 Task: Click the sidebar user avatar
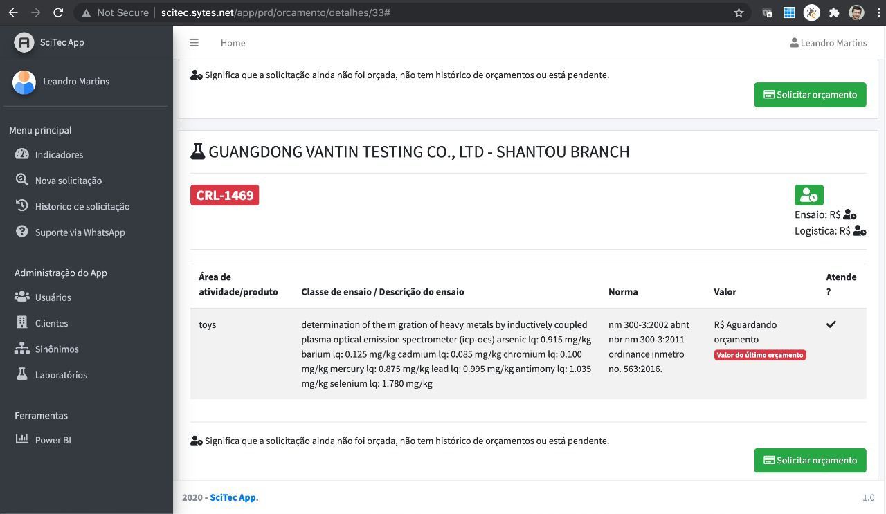(x=24, y=82)
